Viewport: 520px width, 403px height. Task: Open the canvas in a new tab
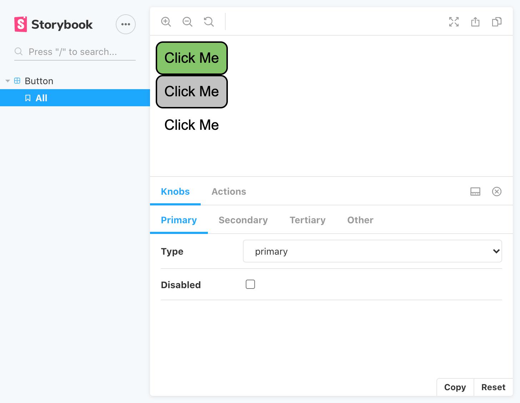pyautogui.click(x=496, y=22)
